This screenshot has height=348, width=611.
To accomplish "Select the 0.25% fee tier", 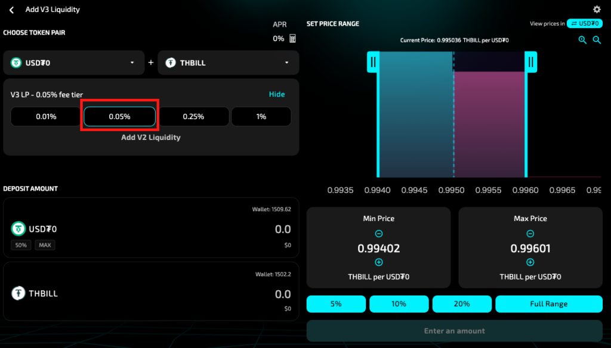I will coord(193,117).
